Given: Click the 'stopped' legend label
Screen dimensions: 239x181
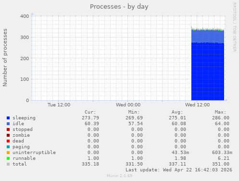Looking at the screenshot, I should click(x=23, y=129).
